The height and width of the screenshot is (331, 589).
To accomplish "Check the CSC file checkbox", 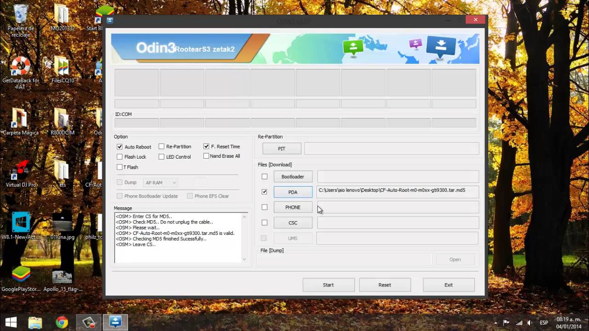I will [x=264, y=223].
